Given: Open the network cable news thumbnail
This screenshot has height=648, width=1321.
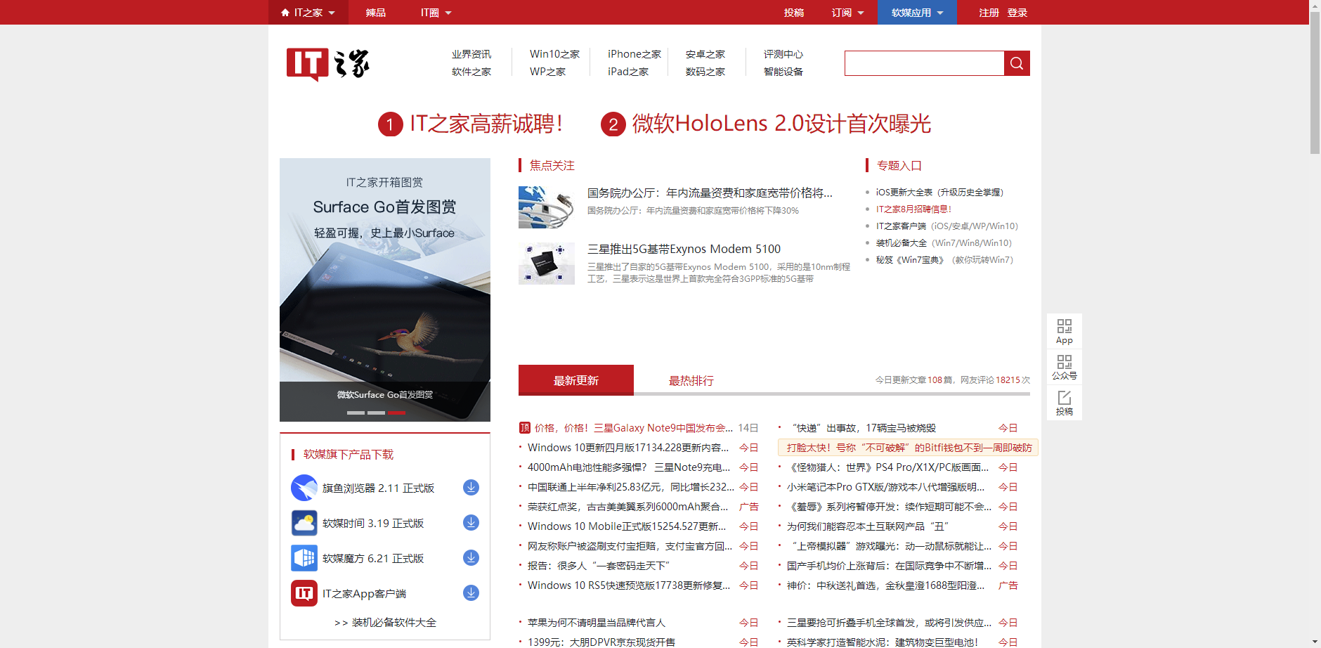Looking at the screenshot, I should click(x=547, y=207).
